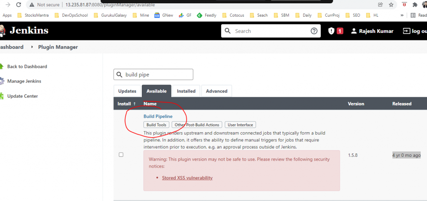Image resolution: width=427 pixels, height=201 pixels.
Task: Open the Build Pipeline plugin link
Action: pyautogui.click(x=158, y=116)
